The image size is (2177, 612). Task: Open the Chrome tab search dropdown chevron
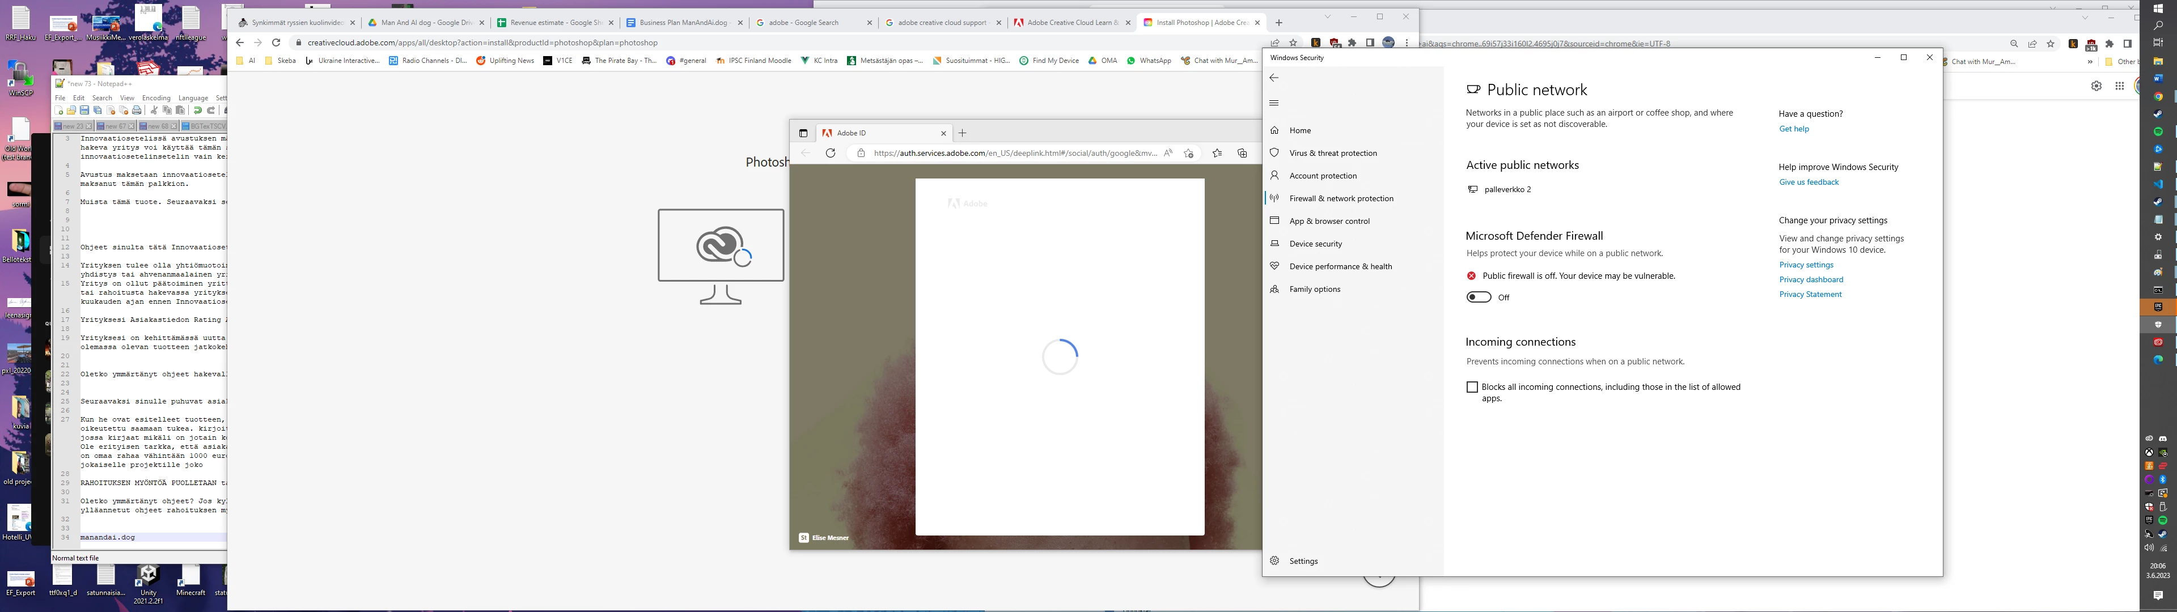1327,18
